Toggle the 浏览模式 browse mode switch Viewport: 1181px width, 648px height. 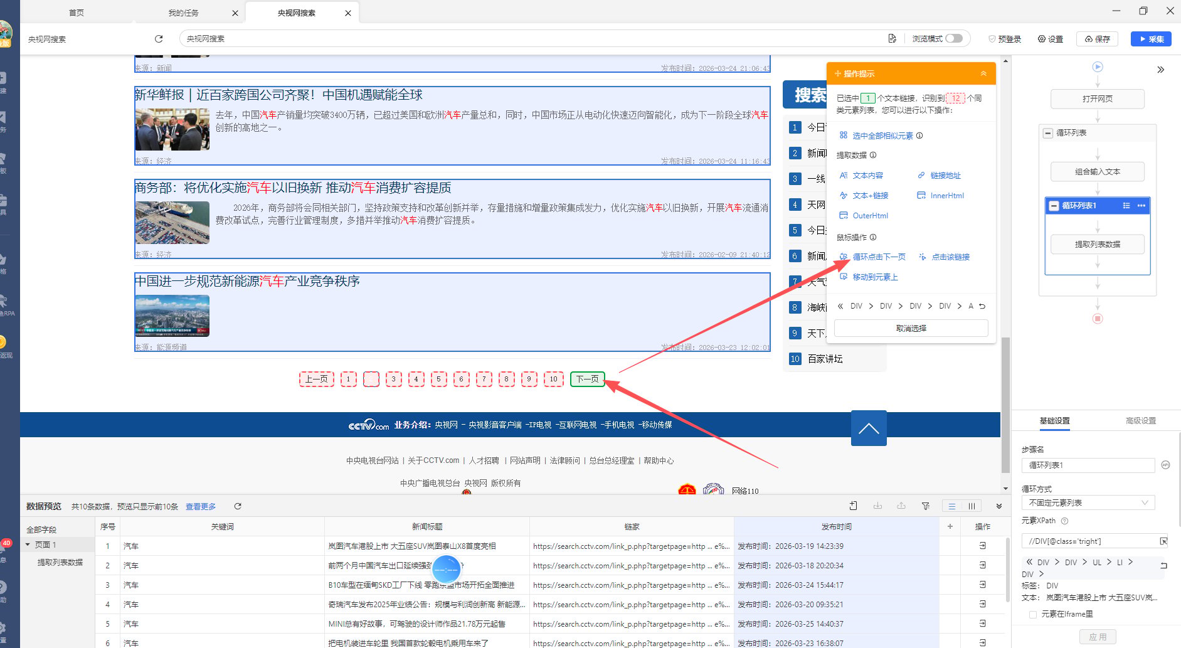pyautogui.click(x=954, y=39)
